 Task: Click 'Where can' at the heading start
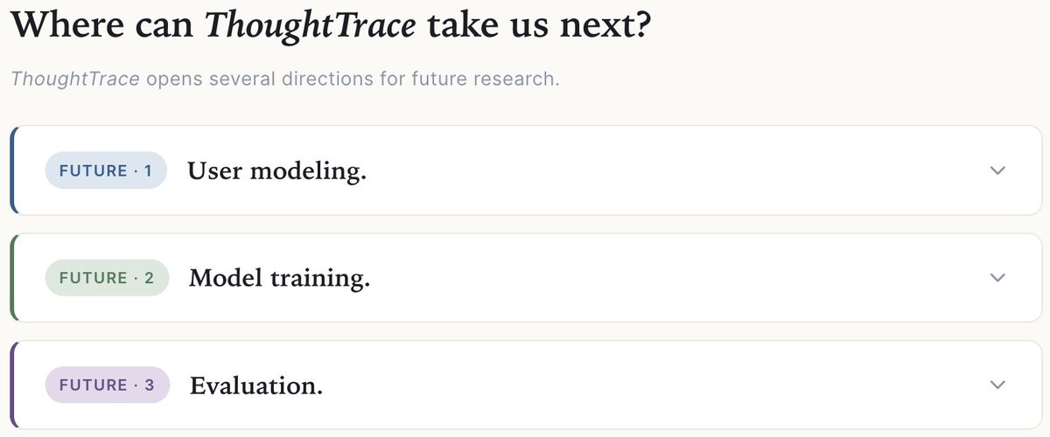coord(102,26)
